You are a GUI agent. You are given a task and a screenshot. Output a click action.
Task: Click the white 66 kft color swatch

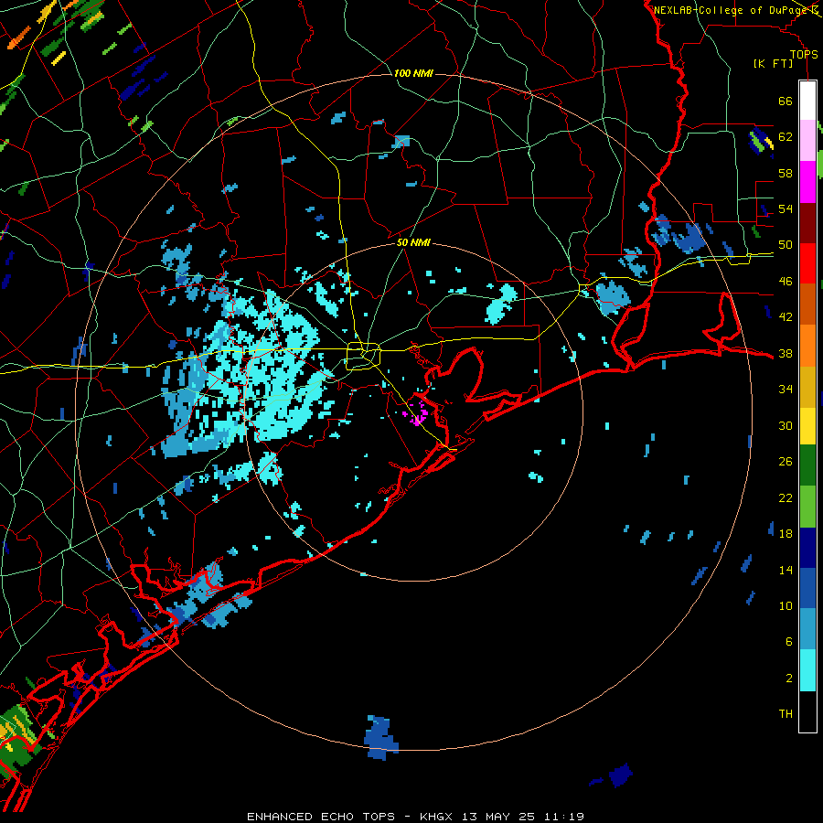coord(807,101)
